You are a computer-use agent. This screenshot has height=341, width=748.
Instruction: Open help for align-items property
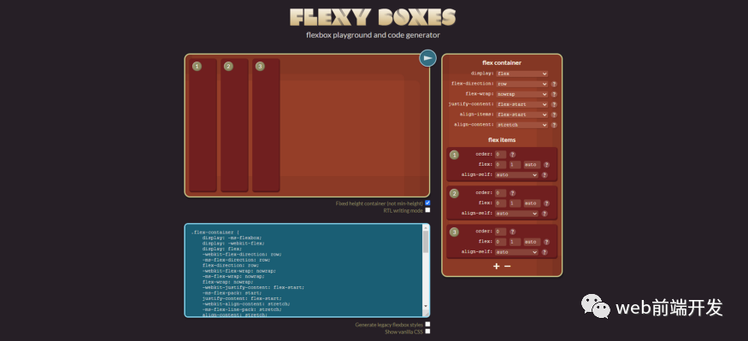(554, 115)
